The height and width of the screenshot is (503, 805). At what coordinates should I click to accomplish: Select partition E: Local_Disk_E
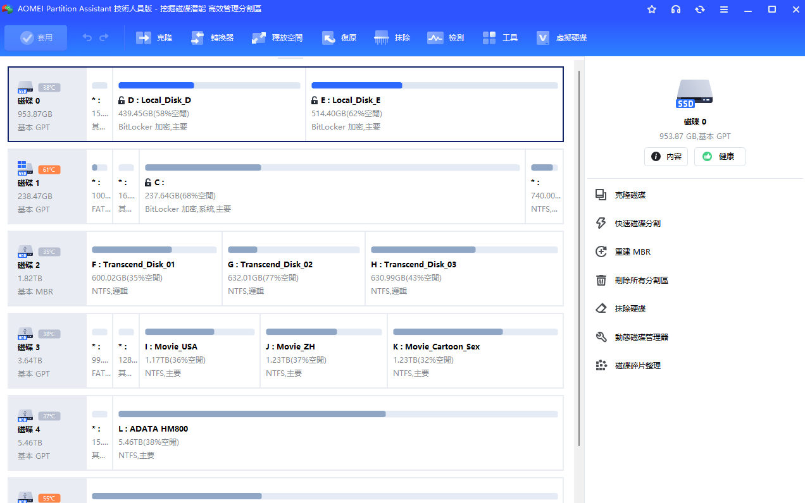434,104
